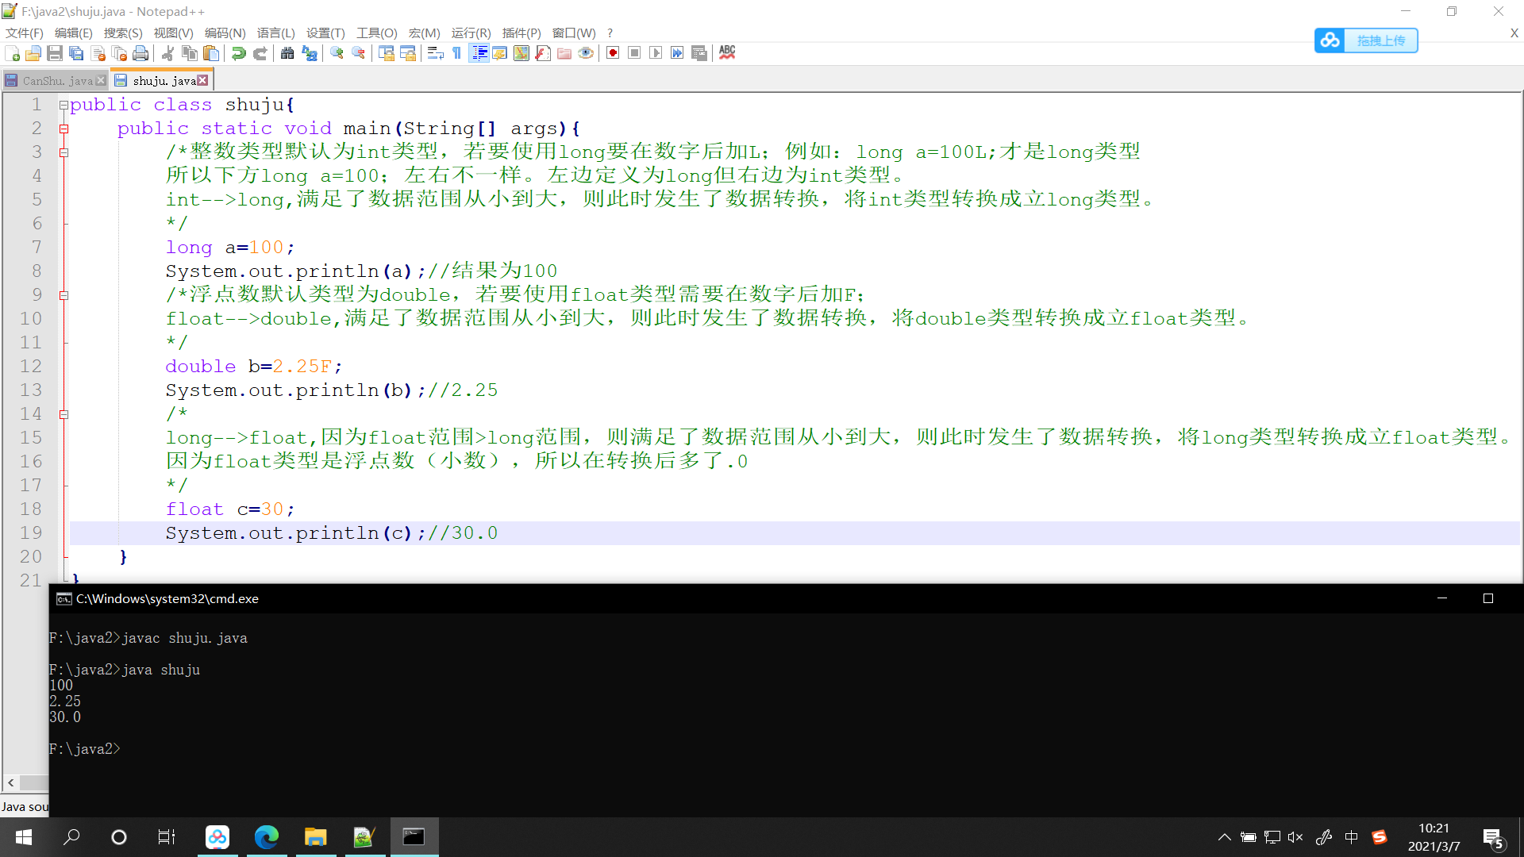The width and height of the screenshot is (1524, 857).
Task: Open the Windows Start menu
Action: [x=23, y=837]
